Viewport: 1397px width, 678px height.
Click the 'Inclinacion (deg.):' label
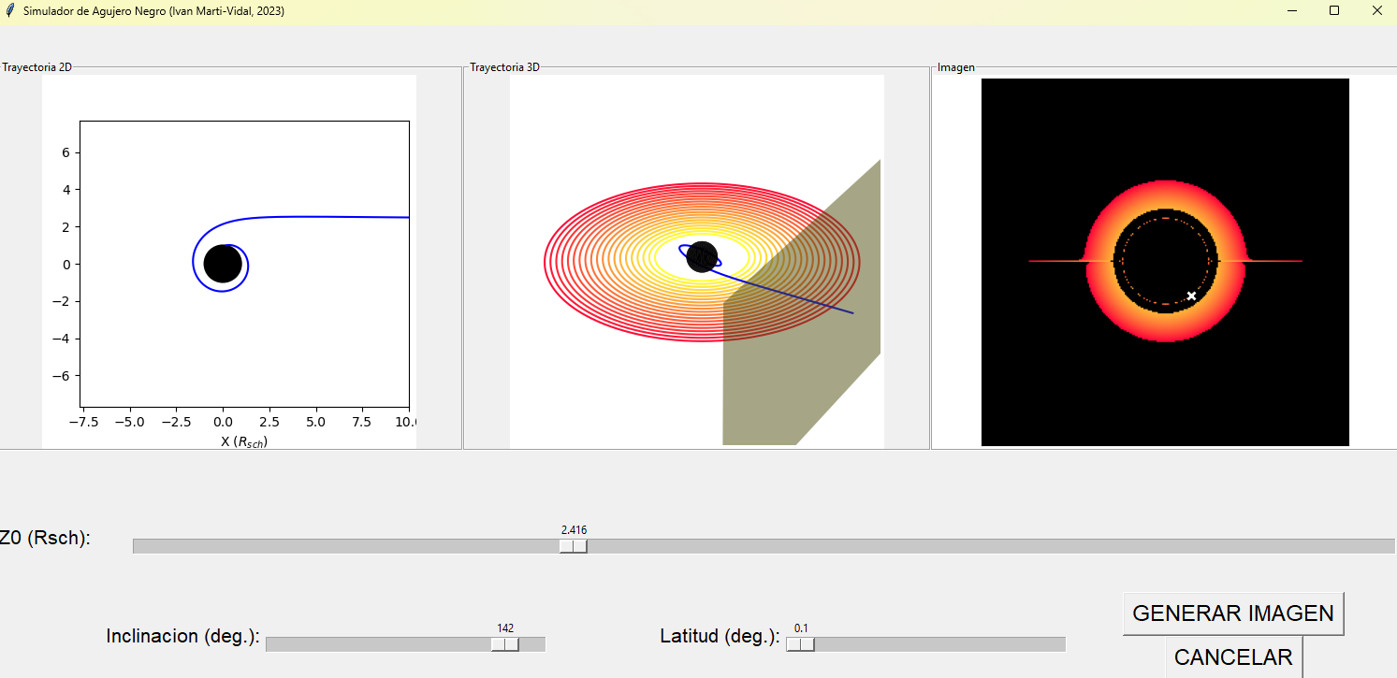point(182,636)
